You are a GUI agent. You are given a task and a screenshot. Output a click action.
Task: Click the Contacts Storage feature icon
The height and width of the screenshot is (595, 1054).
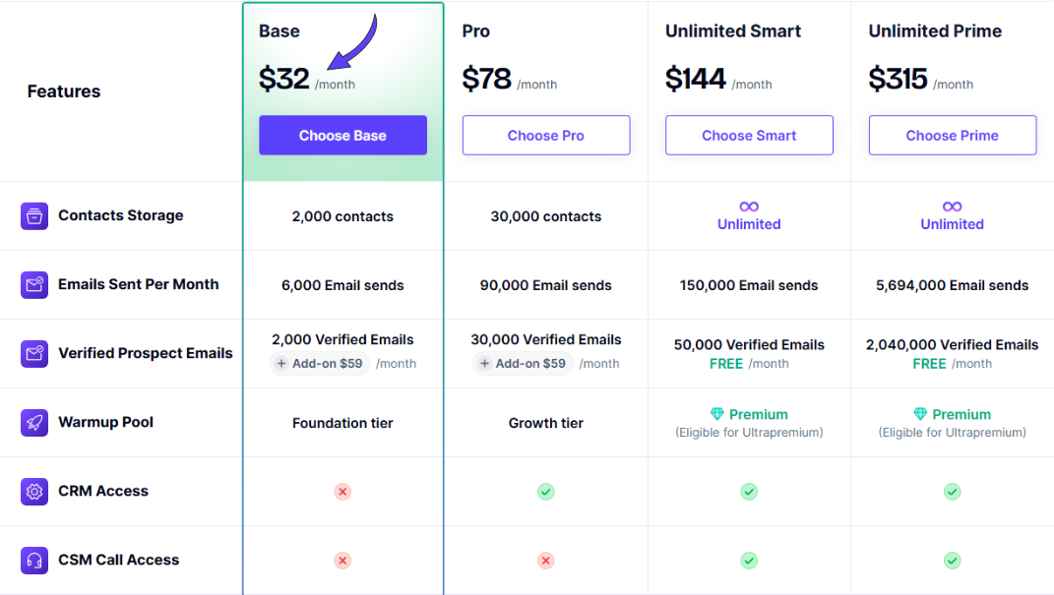(x=34, y=215)
